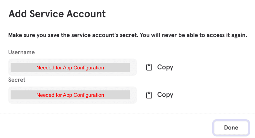Viewport: 255px width, 138px height.
Task: Click the red placeholder text in the Secret box
Action: pyautogui.click(x=70, y=95)
